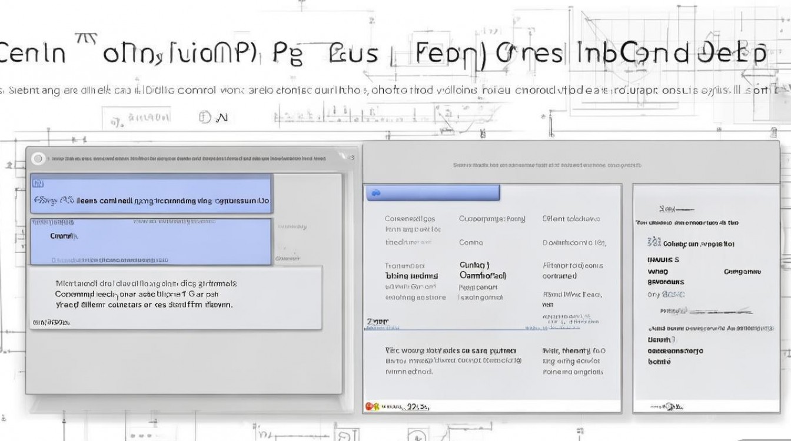
Task: Click the circled icon beside the "N" above the windows
Action: 205,118
